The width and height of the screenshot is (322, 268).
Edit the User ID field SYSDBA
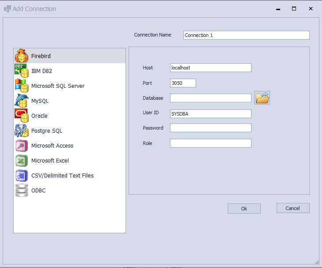[x=211, y=114]
